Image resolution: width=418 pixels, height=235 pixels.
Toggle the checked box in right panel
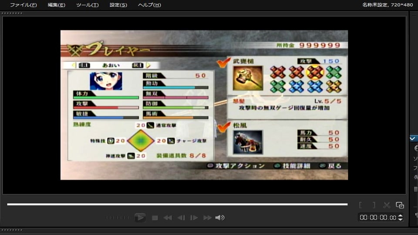412,138
